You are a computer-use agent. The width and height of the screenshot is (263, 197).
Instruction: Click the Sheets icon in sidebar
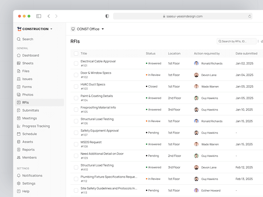coord(19,63)
